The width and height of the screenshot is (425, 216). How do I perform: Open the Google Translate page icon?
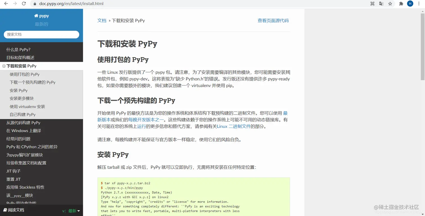tap(381, 4)
